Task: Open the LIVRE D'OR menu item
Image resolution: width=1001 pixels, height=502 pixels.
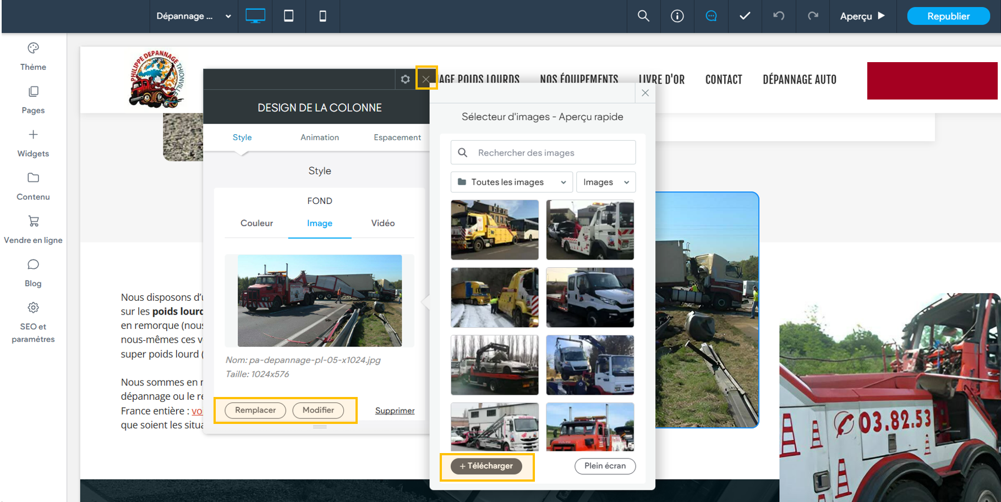Action: [x=662, y=80]
